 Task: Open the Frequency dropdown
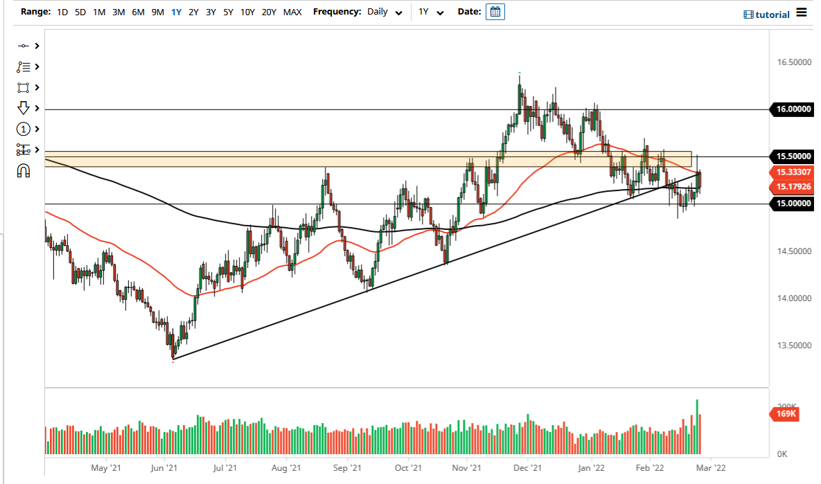click(x=385, y=12)
